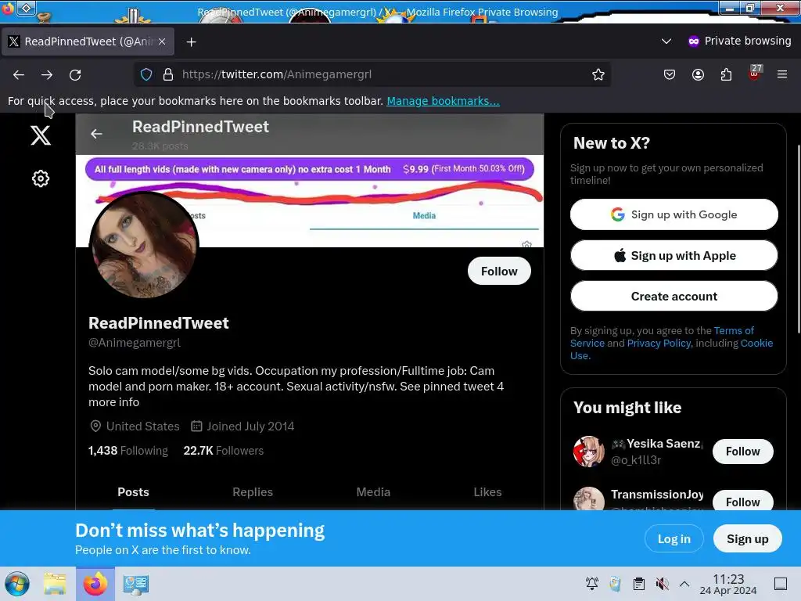Open the Manage bookmarks link
801x601 pixels.
point(443,101)
